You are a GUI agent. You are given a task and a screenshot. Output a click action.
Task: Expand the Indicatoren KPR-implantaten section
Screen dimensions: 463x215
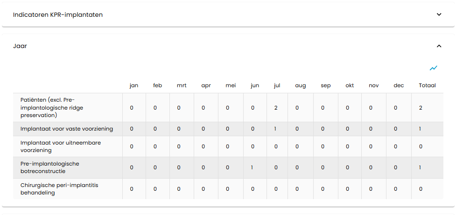coord(439,14)
